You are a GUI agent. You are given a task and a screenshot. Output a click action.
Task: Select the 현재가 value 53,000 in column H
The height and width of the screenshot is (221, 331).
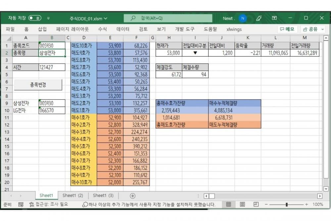point(169,53)
